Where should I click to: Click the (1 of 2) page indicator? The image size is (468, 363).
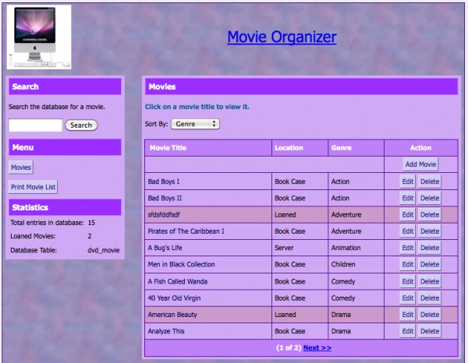coord(289,347)
